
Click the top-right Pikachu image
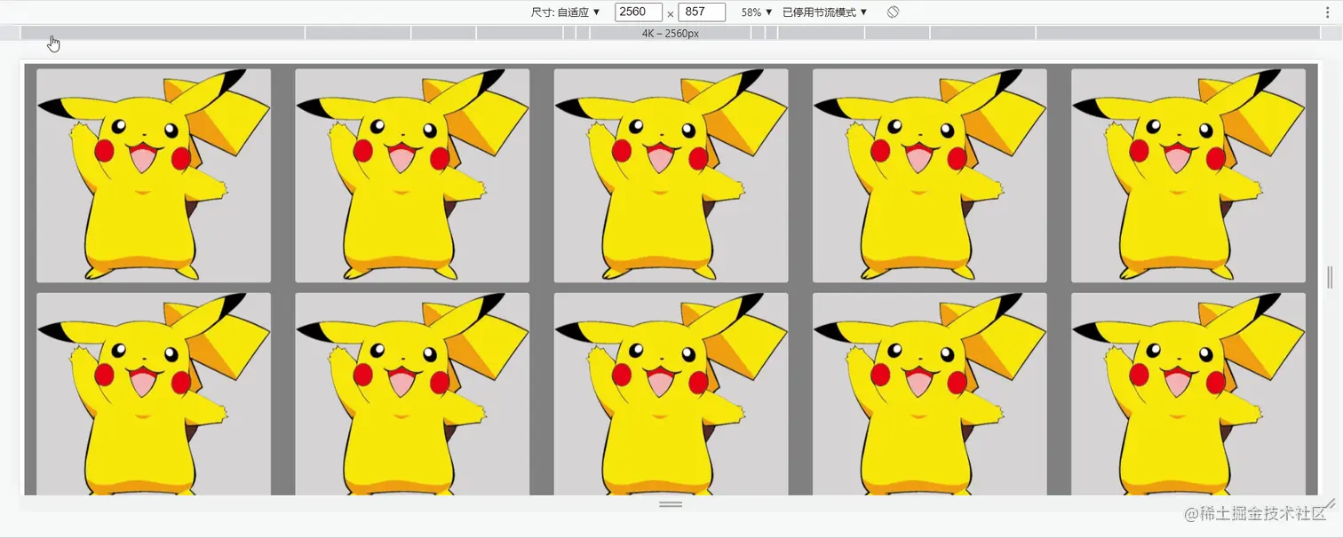[1188, 174]
